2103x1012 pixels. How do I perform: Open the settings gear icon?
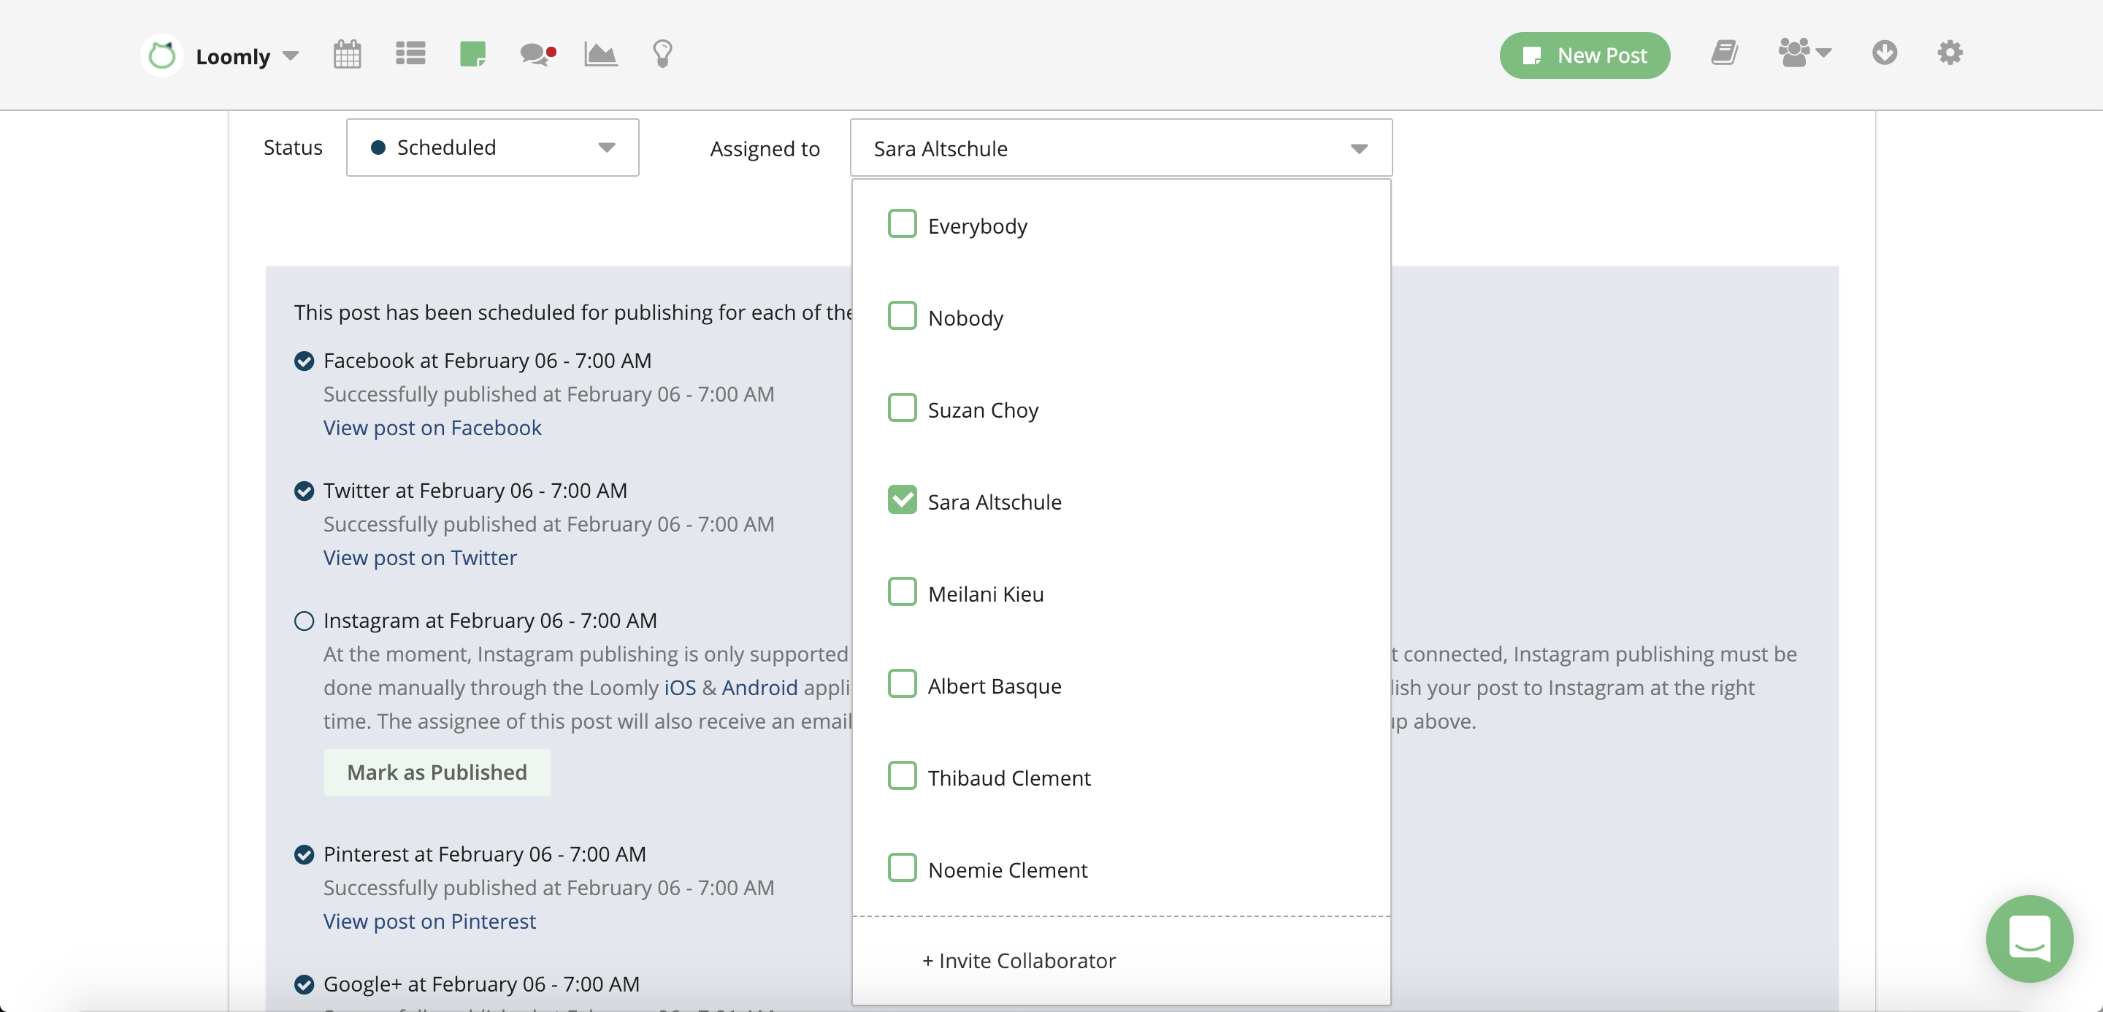1950,53
